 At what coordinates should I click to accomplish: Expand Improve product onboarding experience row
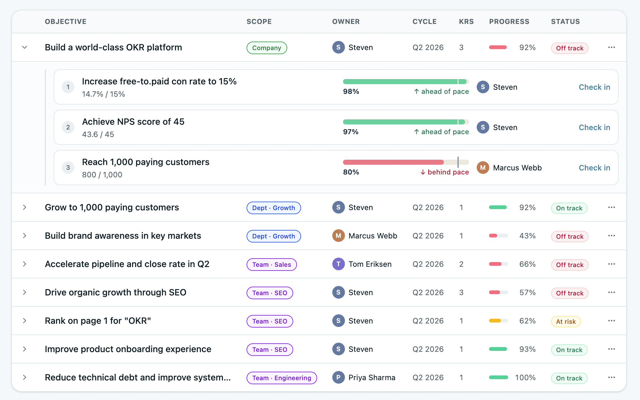(25, 349)
